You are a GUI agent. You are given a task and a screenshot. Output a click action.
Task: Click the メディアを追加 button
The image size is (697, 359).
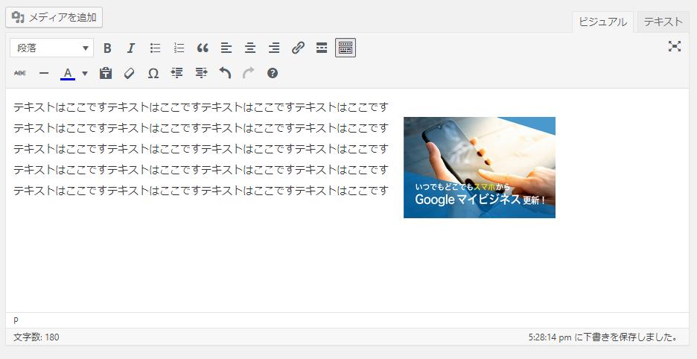coord(54,17)
